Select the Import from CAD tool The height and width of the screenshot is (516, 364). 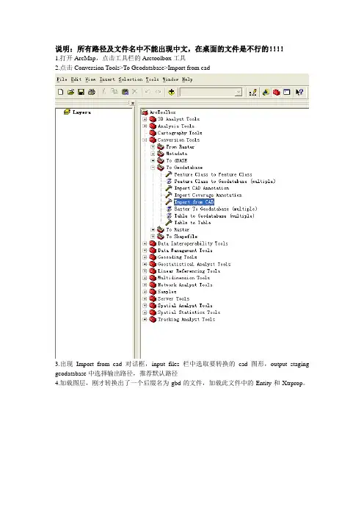194,202
